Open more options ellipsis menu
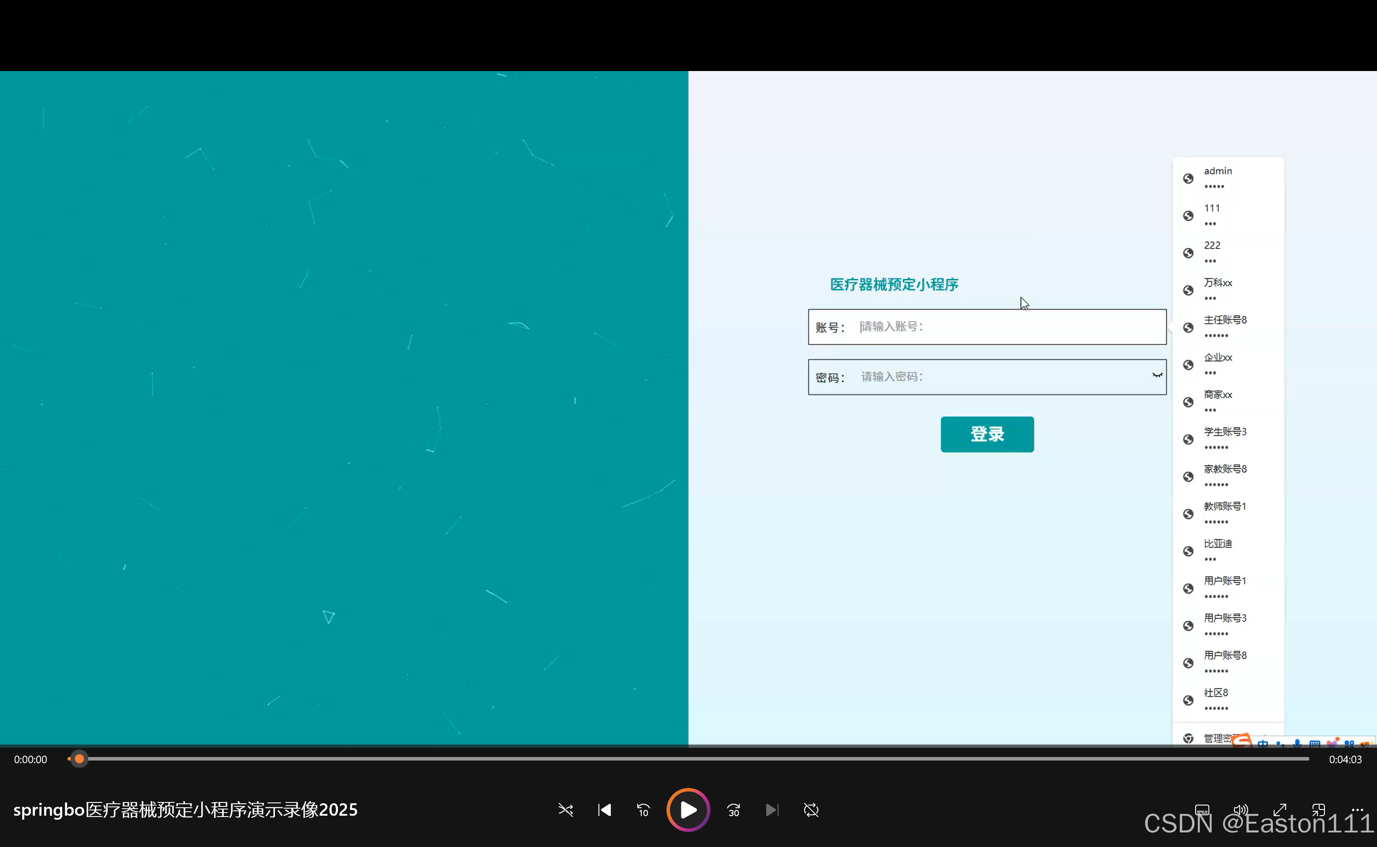 1357,809
